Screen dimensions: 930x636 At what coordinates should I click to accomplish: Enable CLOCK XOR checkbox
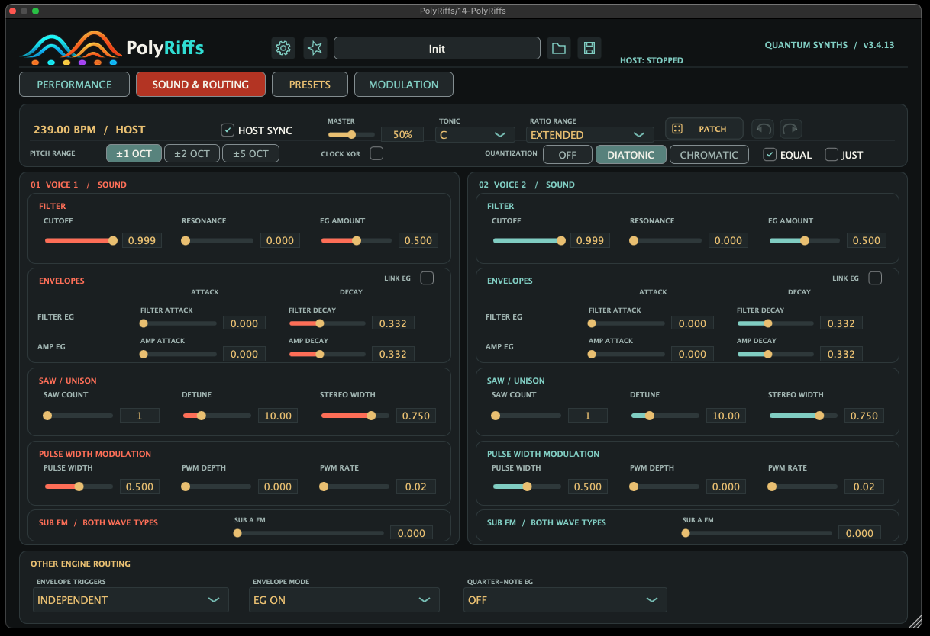click(376, 153)
